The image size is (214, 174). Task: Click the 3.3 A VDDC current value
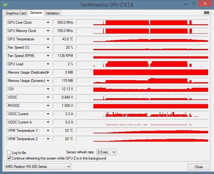pyautogui.click(x=64, y=114)
